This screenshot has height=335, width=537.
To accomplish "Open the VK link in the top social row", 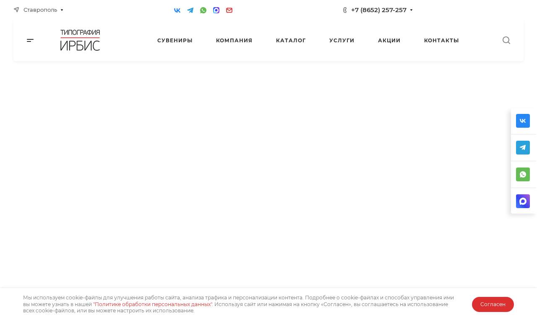I will click(177, 10).
